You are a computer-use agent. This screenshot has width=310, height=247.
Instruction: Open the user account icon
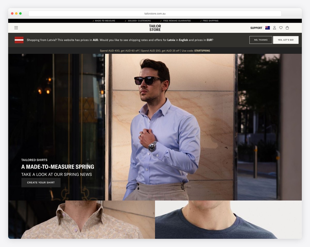[x=274, y=28]
